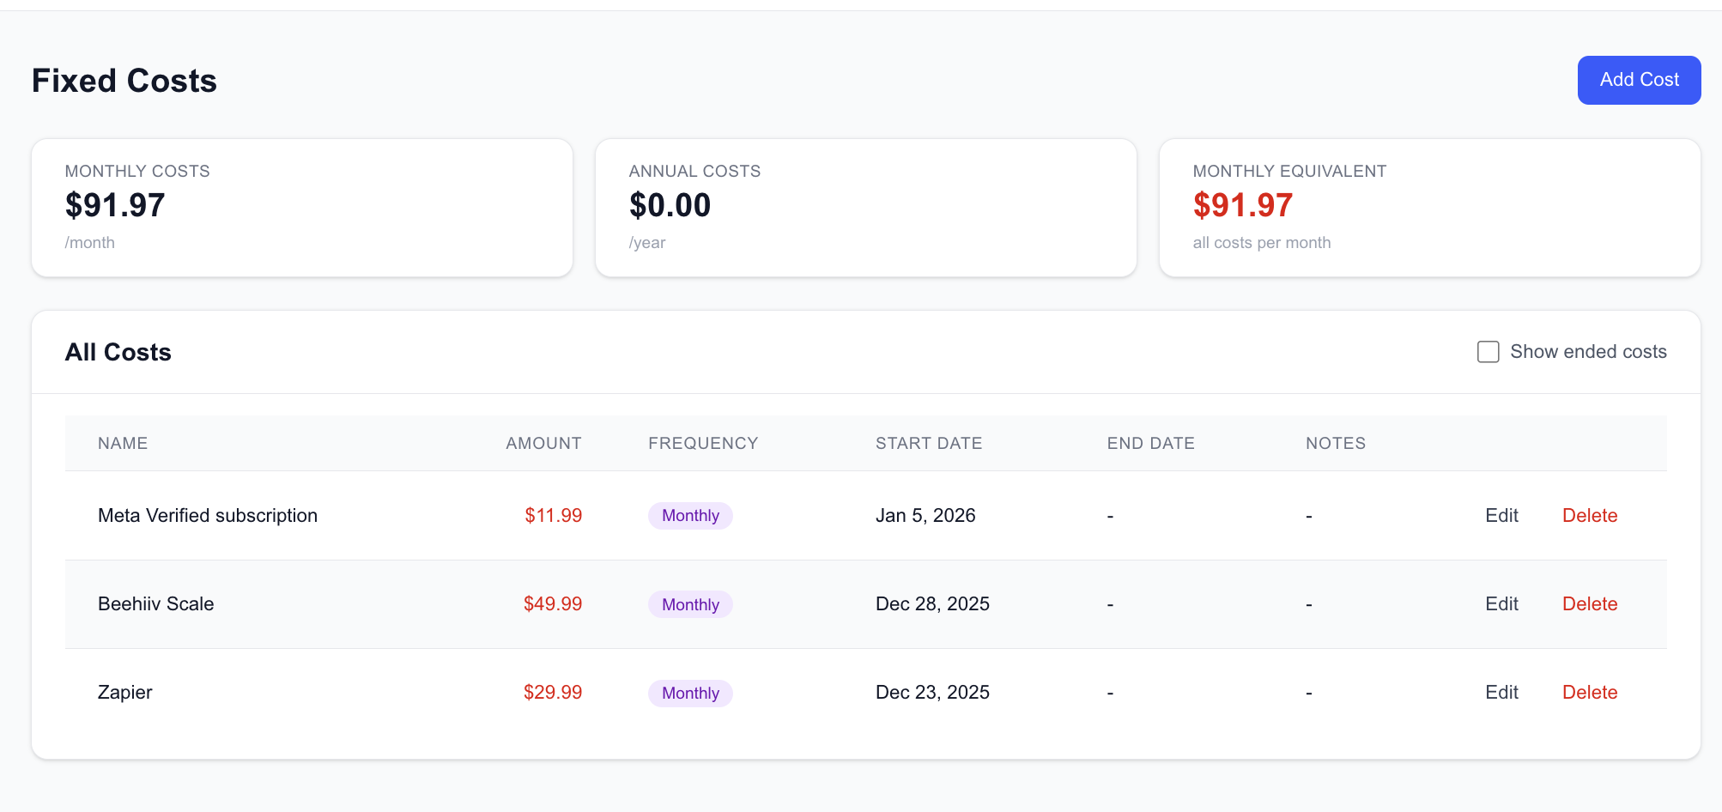This screenshot has width=1722, height=812.
Task: Click the All Costs heading
Action: coord(118,352)
